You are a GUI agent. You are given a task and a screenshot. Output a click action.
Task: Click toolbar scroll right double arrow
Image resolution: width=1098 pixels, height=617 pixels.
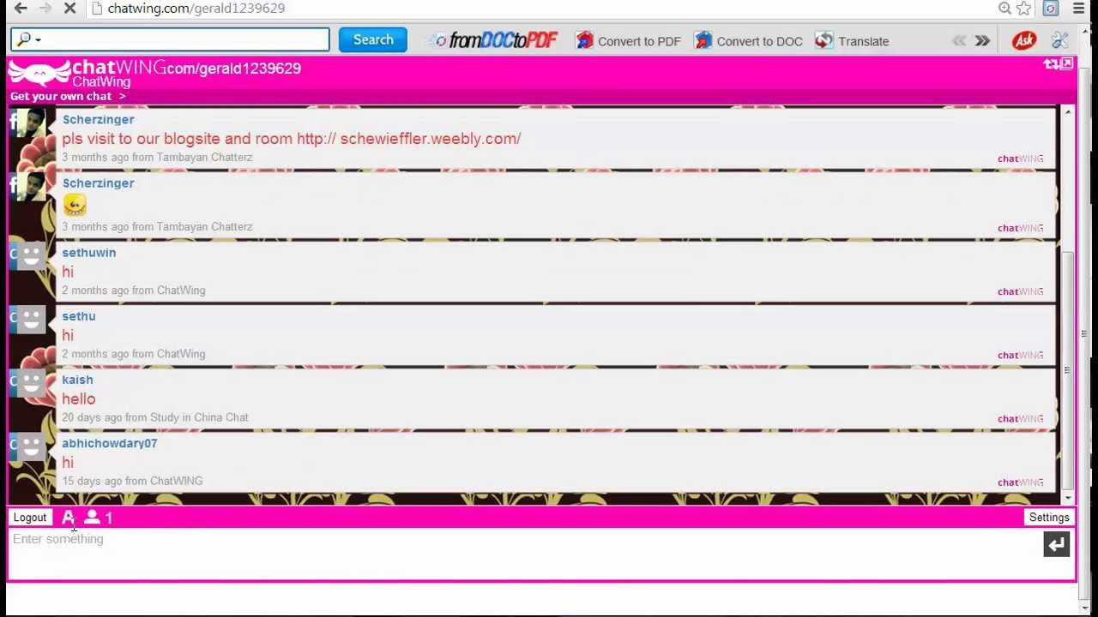tap(982, 41)
